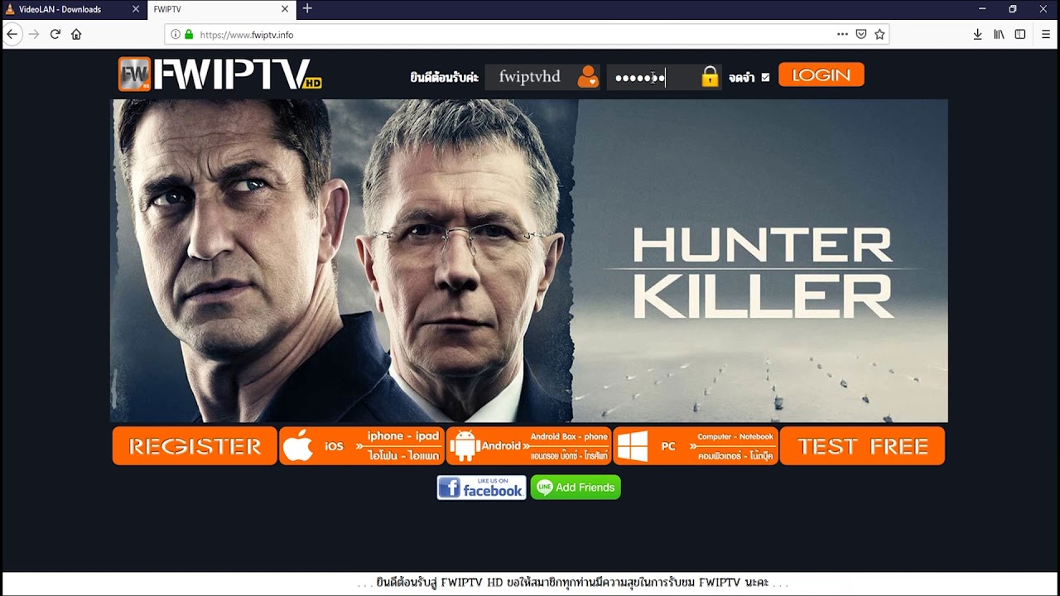This screenshot has height=596, width=1060.
Task: Open the site information icon in the address bar
Action: coord(175,35)
